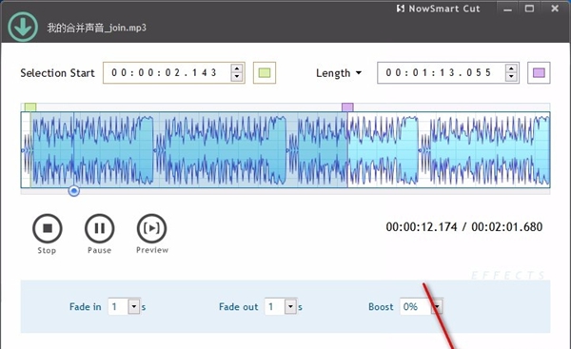
Task: Click purple set-end marker button
Action: pyautogui.click(x=539, y=73)
